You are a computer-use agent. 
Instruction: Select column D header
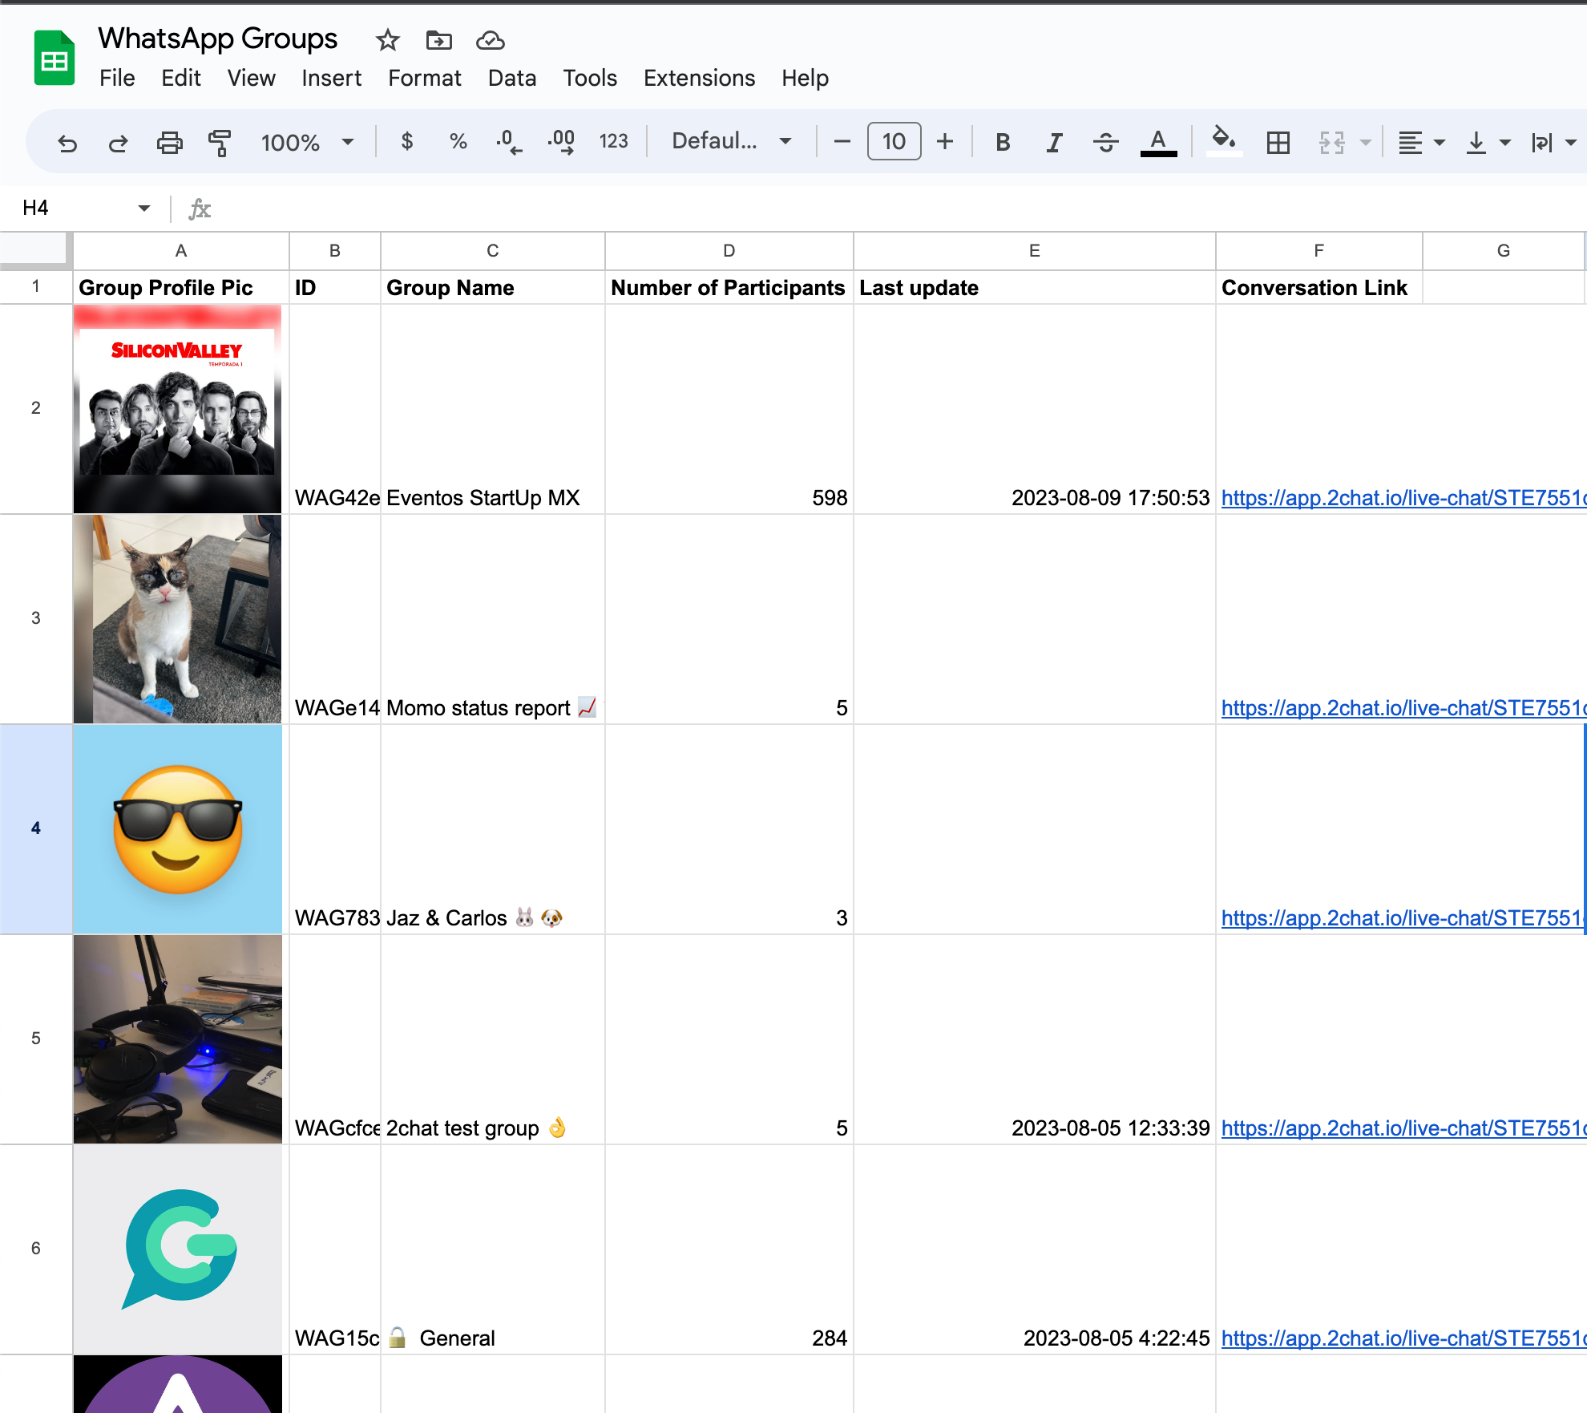(x=729, y=251)
